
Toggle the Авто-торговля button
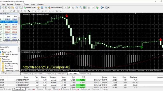coord(55,7)
